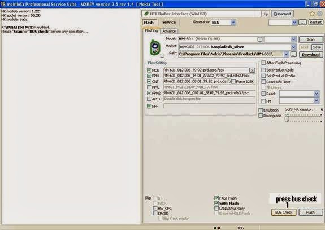The image size is (325, 230).
Task: Click the browse button next to Path
Action: pos(293,55)
